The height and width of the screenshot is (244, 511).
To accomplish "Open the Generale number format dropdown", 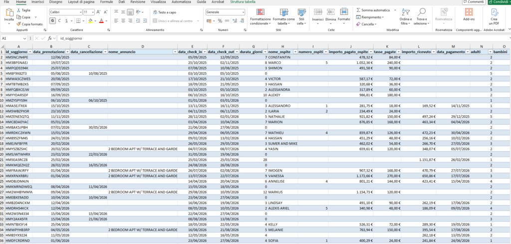I will [243, 12].
